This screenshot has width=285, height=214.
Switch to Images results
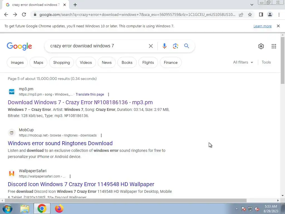coord(17,62)
